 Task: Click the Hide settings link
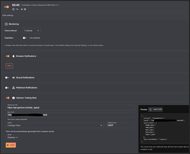(8, 15)
